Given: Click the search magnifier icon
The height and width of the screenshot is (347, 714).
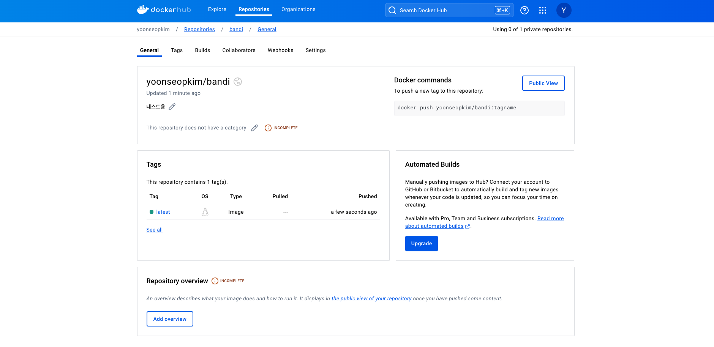Looking at the screenshot, I should (x=392, y=10).
